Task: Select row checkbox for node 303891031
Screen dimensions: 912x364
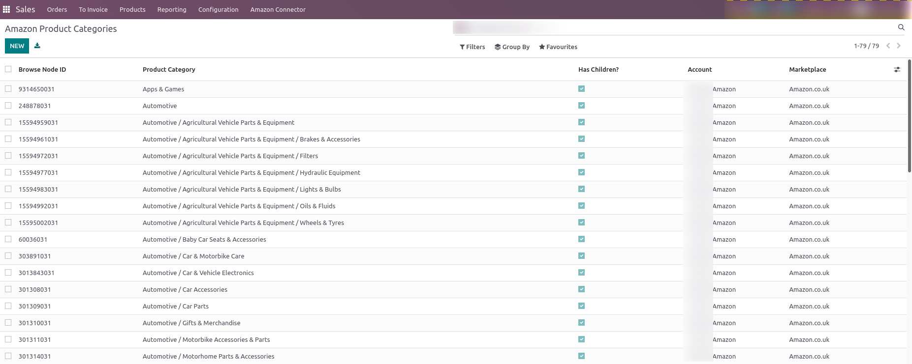Action: pos(8,256)
